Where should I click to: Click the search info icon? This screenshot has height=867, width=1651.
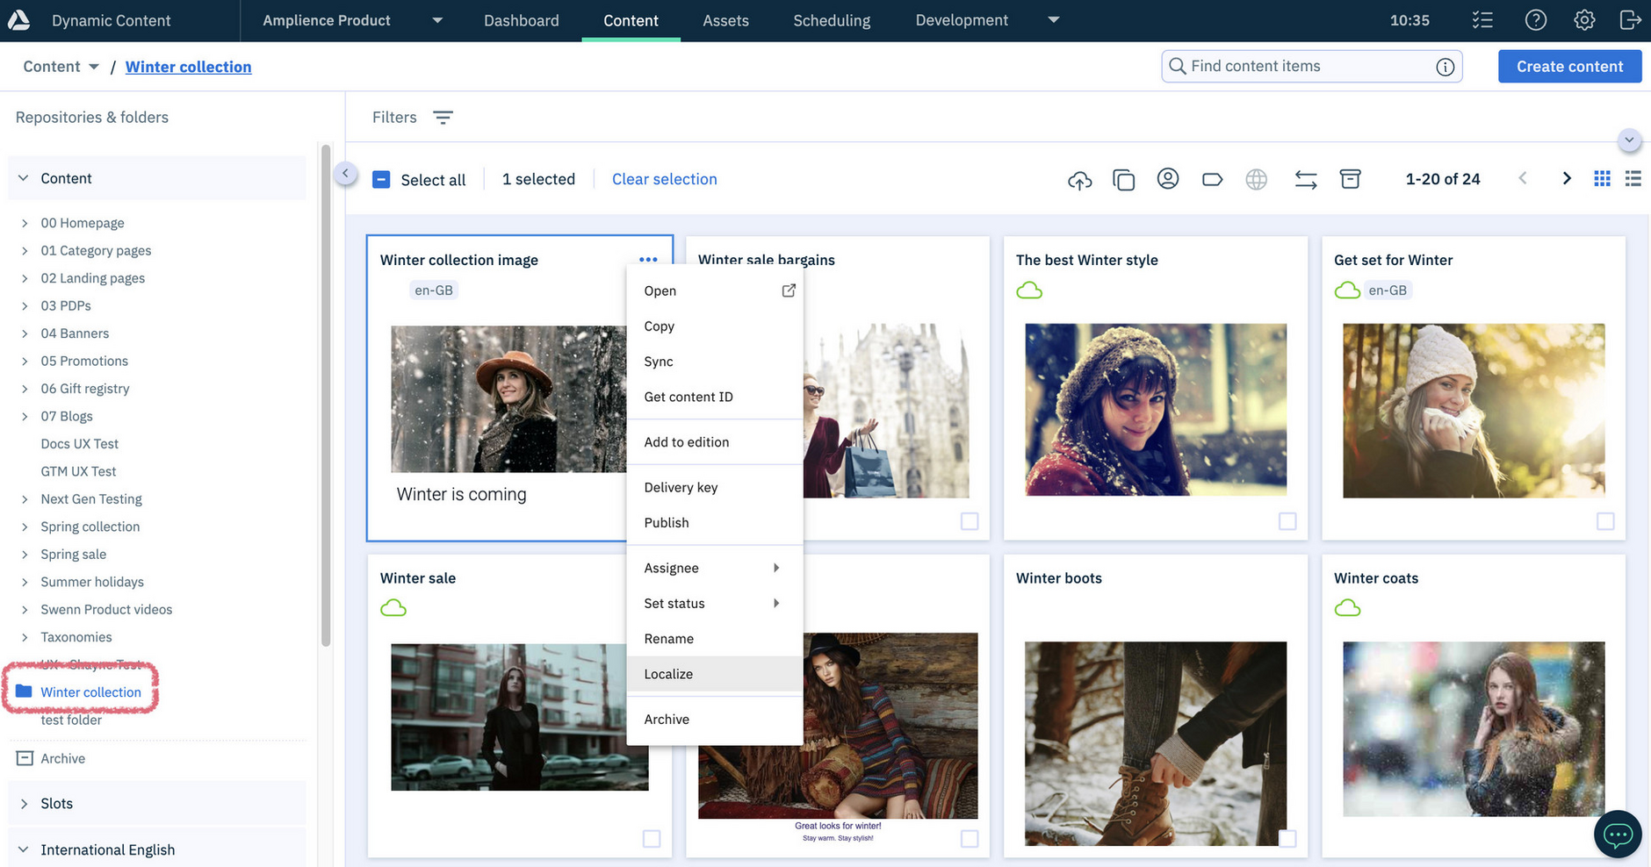[x=1445, y=67]
